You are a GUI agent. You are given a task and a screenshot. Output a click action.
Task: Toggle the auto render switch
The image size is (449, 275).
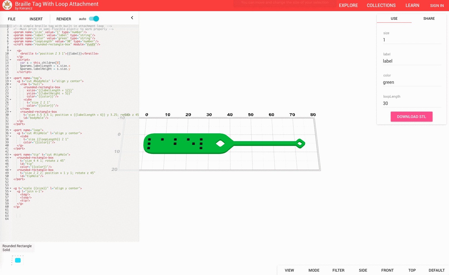click(94, 19)
